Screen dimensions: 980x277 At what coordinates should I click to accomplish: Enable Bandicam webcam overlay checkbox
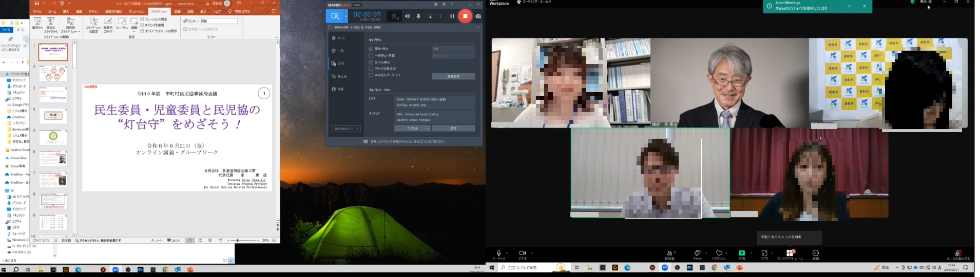tap(371, 75)
